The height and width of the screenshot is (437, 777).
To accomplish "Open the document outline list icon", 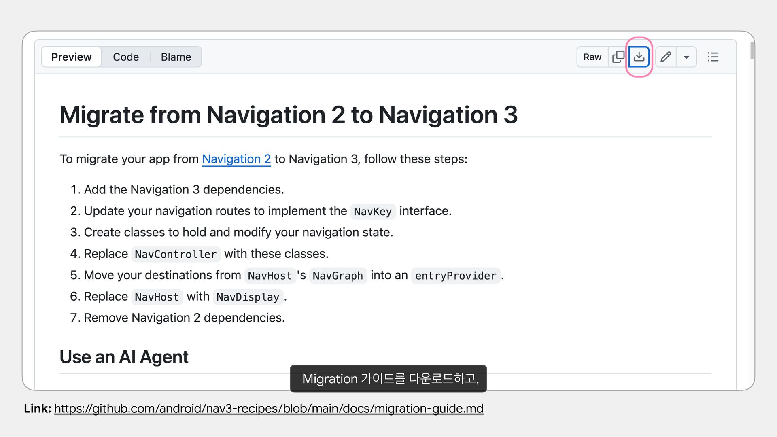I will pyautogui.click(x=713, y=57).
